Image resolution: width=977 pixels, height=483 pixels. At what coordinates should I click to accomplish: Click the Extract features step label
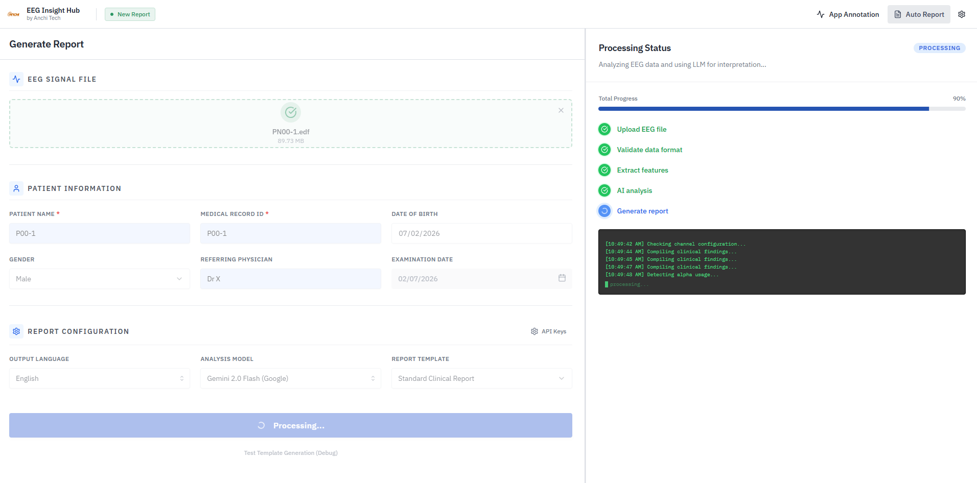click(x=642, y=170)
